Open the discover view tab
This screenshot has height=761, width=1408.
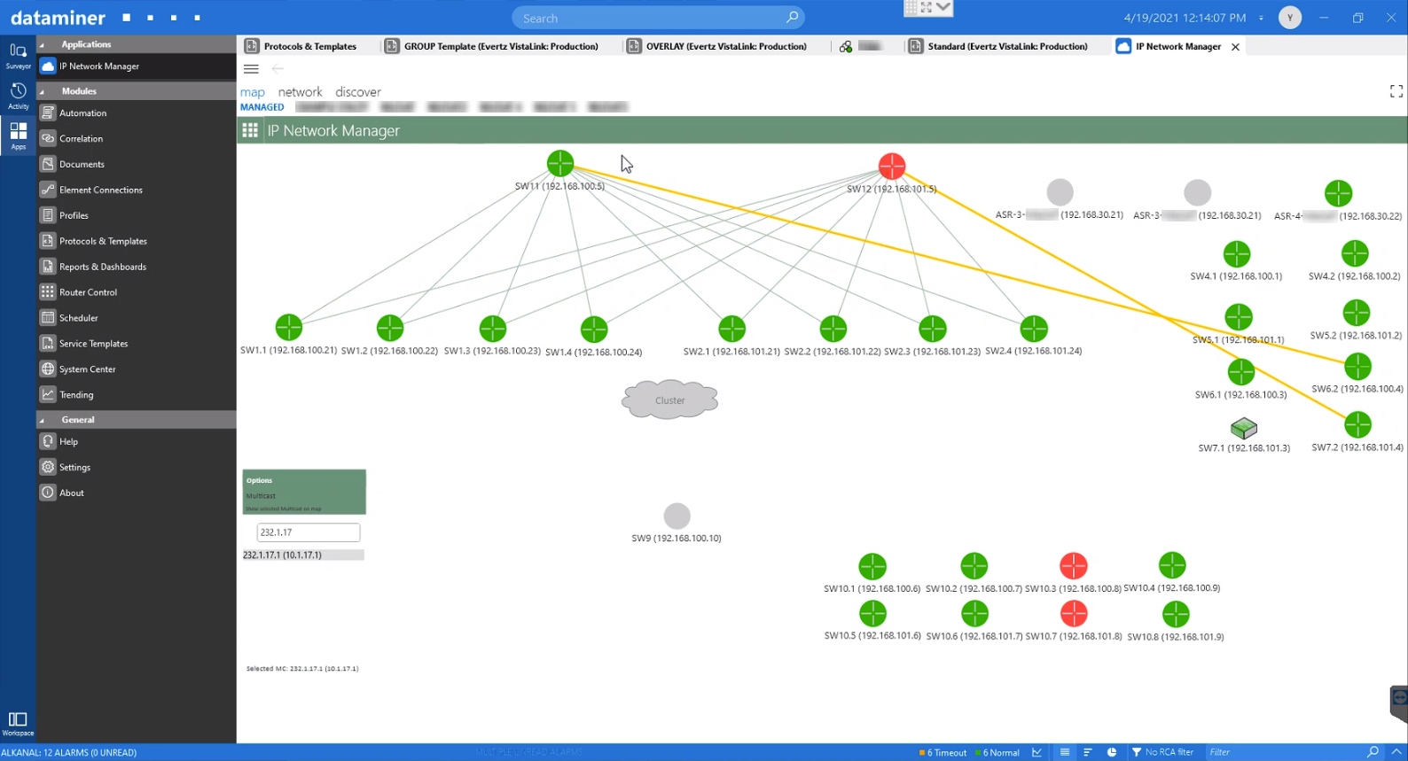[358, 92]
